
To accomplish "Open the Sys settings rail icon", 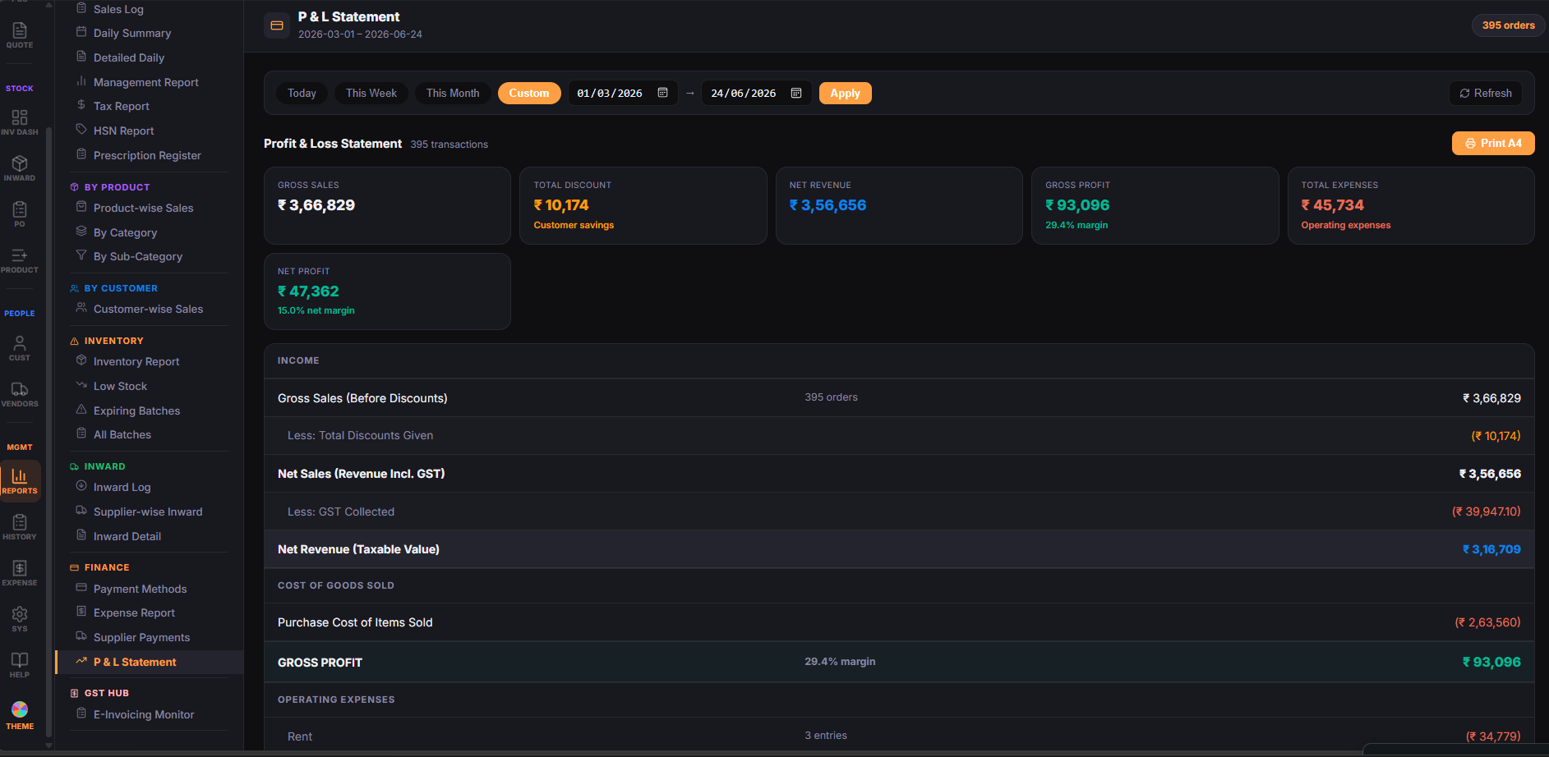I will pos(20,619).
